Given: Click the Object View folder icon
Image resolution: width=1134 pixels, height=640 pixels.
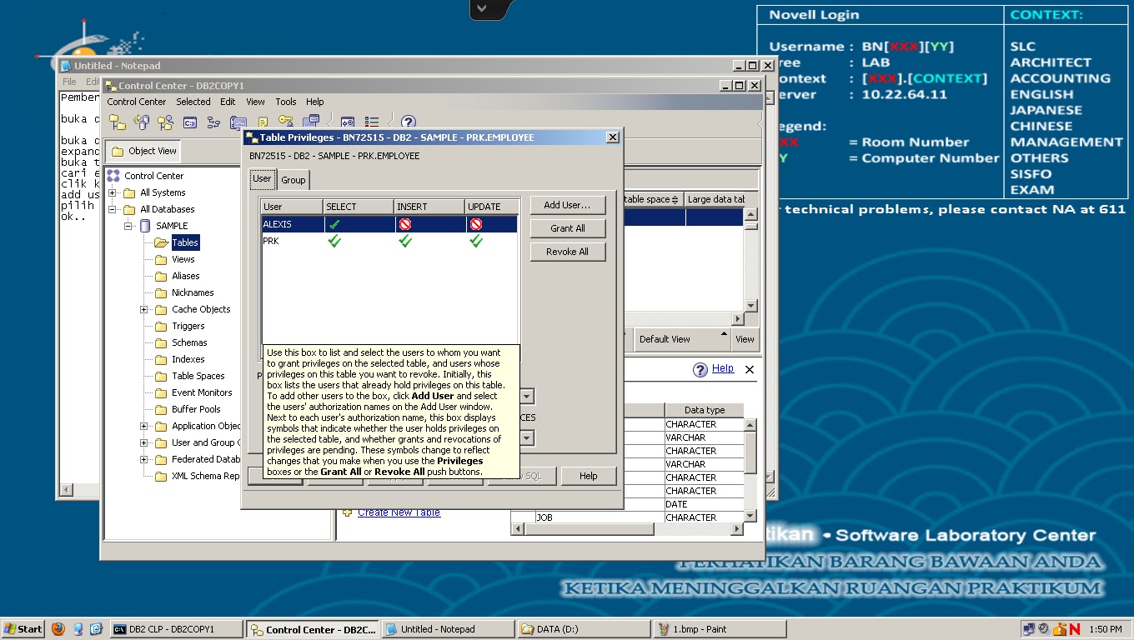Looking at the screenshot, I should coord(118,151).
